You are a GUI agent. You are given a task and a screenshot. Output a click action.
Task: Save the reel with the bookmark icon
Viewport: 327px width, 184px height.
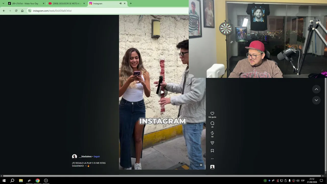[212, 151]
